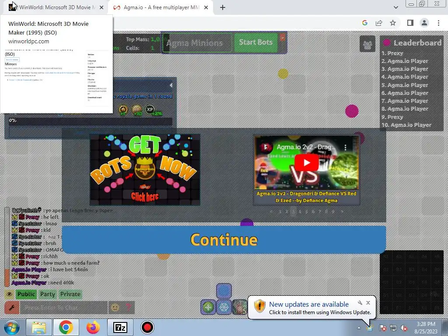Close the Agma Minions bar
Viewport: 448px width, 336px height.
coord(283,37)
